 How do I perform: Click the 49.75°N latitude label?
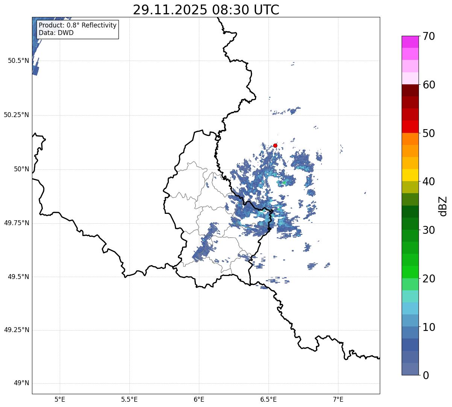tap(17, 223)
